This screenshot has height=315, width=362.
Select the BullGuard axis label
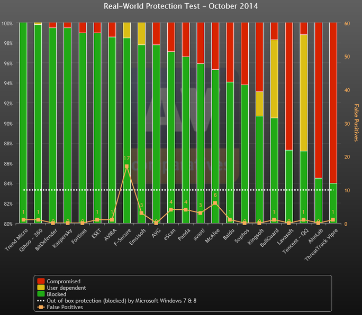click(x=269, y=237)
